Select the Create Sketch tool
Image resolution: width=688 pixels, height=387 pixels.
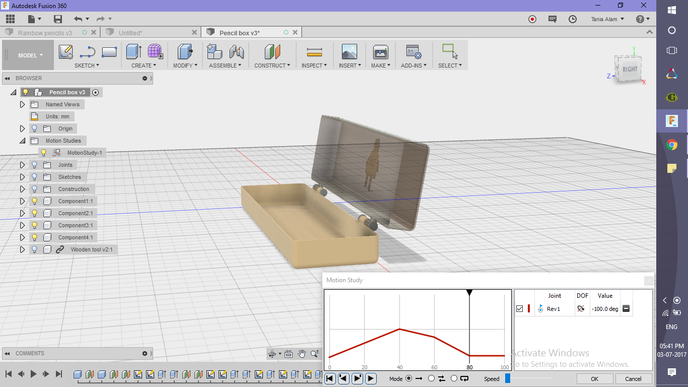click(x=66, y=52)
